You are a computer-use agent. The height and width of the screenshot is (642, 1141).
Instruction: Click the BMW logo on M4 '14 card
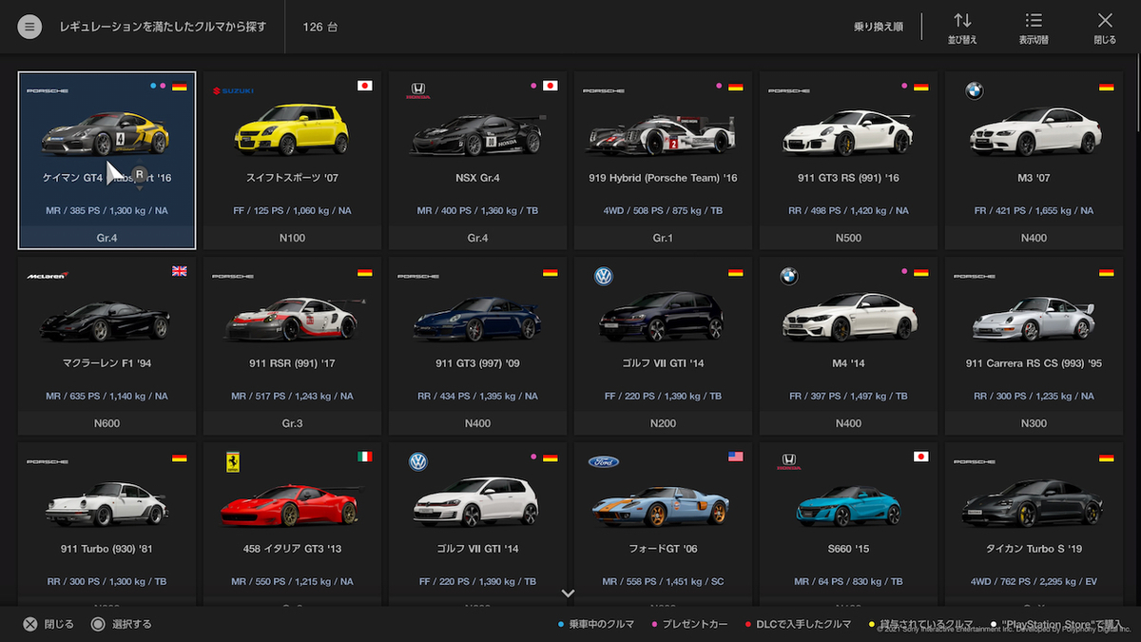pyautogui.click(x=788, y=276)
